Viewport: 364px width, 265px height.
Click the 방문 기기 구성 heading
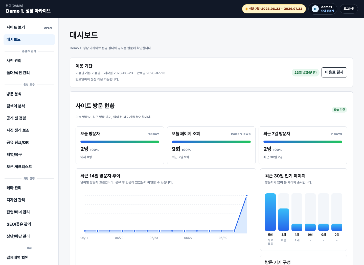pyautogui.click(x=278, y=262)
